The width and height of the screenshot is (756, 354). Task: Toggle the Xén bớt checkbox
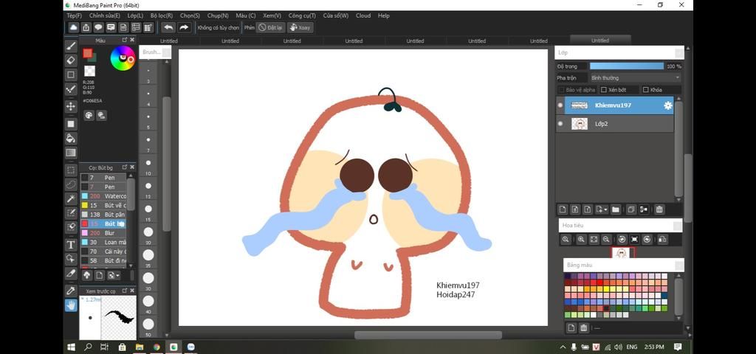coord(603,90)
